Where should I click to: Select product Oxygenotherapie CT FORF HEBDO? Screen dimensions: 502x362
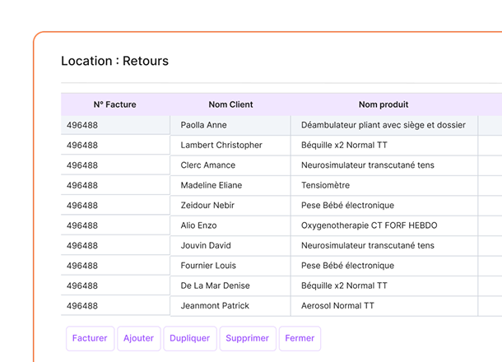tap(369, 225)
